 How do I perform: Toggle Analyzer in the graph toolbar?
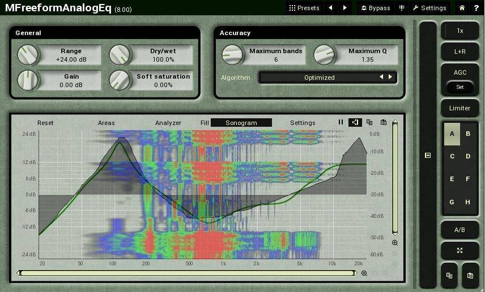pos(168,123)
